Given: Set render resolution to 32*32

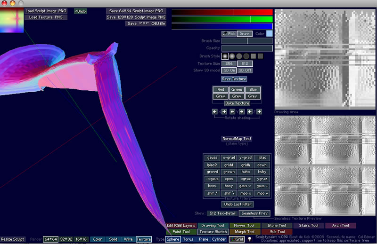Looking at the screenshot, I should [66, 239].
